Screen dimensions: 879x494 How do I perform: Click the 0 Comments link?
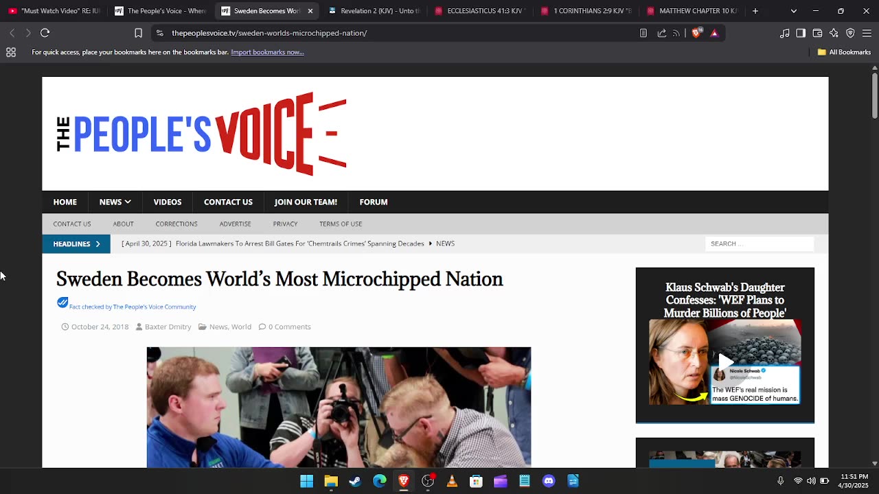click(289, 327)
